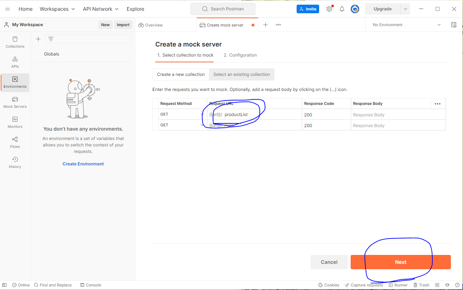
Task: Expand API Network dropdown
Action: (101, 9)
